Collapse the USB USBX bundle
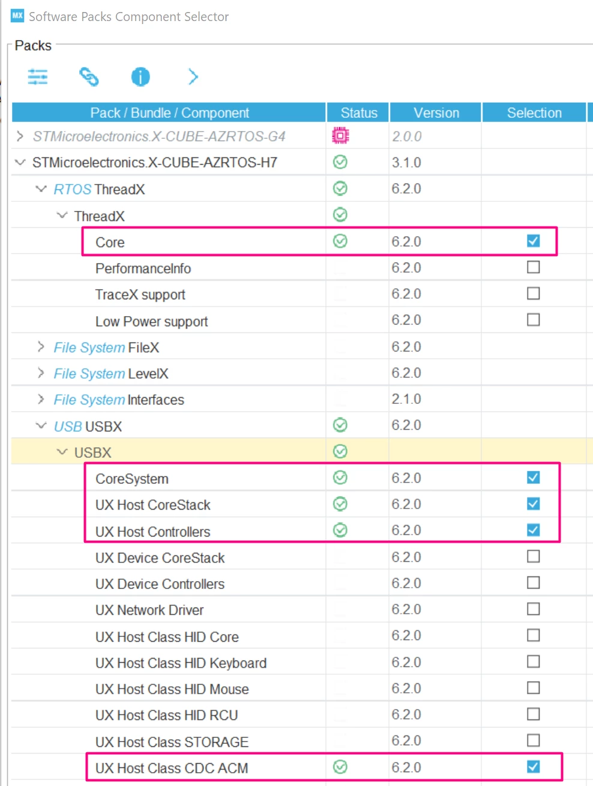Screen dimensions: 593x786 (41, 425)
